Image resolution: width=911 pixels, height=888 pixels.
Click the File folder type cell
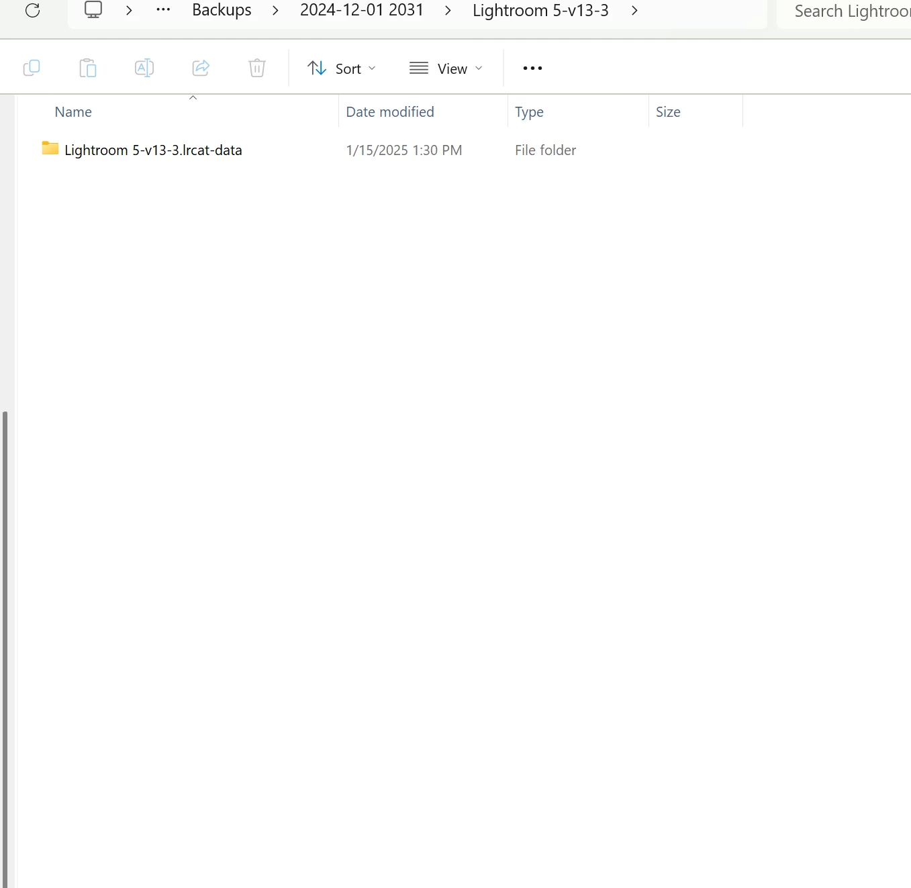pos(546,150)
